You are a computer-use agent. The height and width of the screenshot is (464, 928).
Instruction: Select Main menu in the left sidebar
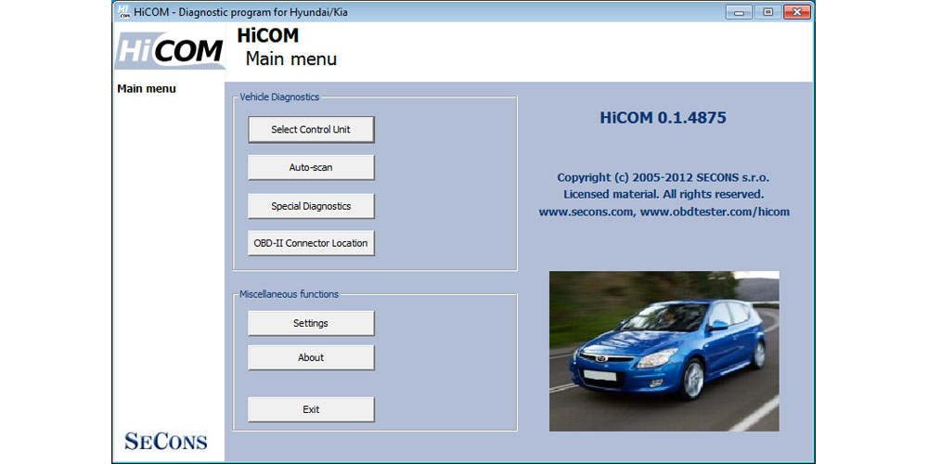147,89
